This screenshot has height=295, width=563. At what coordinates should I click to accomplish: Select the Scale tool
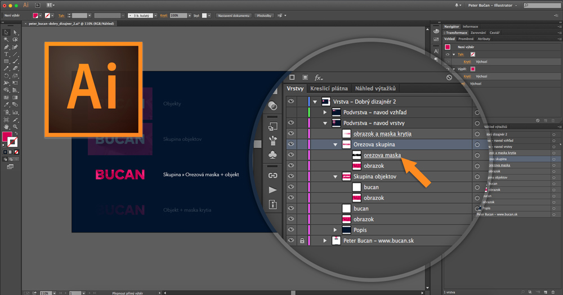[x=15, y=76]
